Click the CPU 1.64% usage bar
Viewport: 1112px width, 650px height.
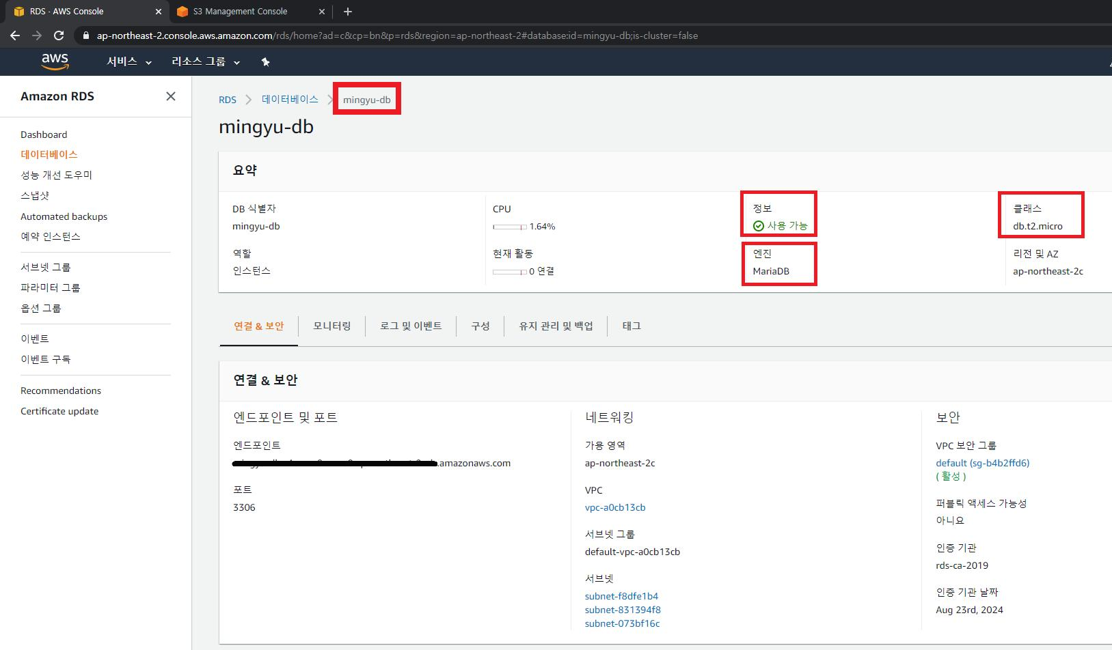510,227
